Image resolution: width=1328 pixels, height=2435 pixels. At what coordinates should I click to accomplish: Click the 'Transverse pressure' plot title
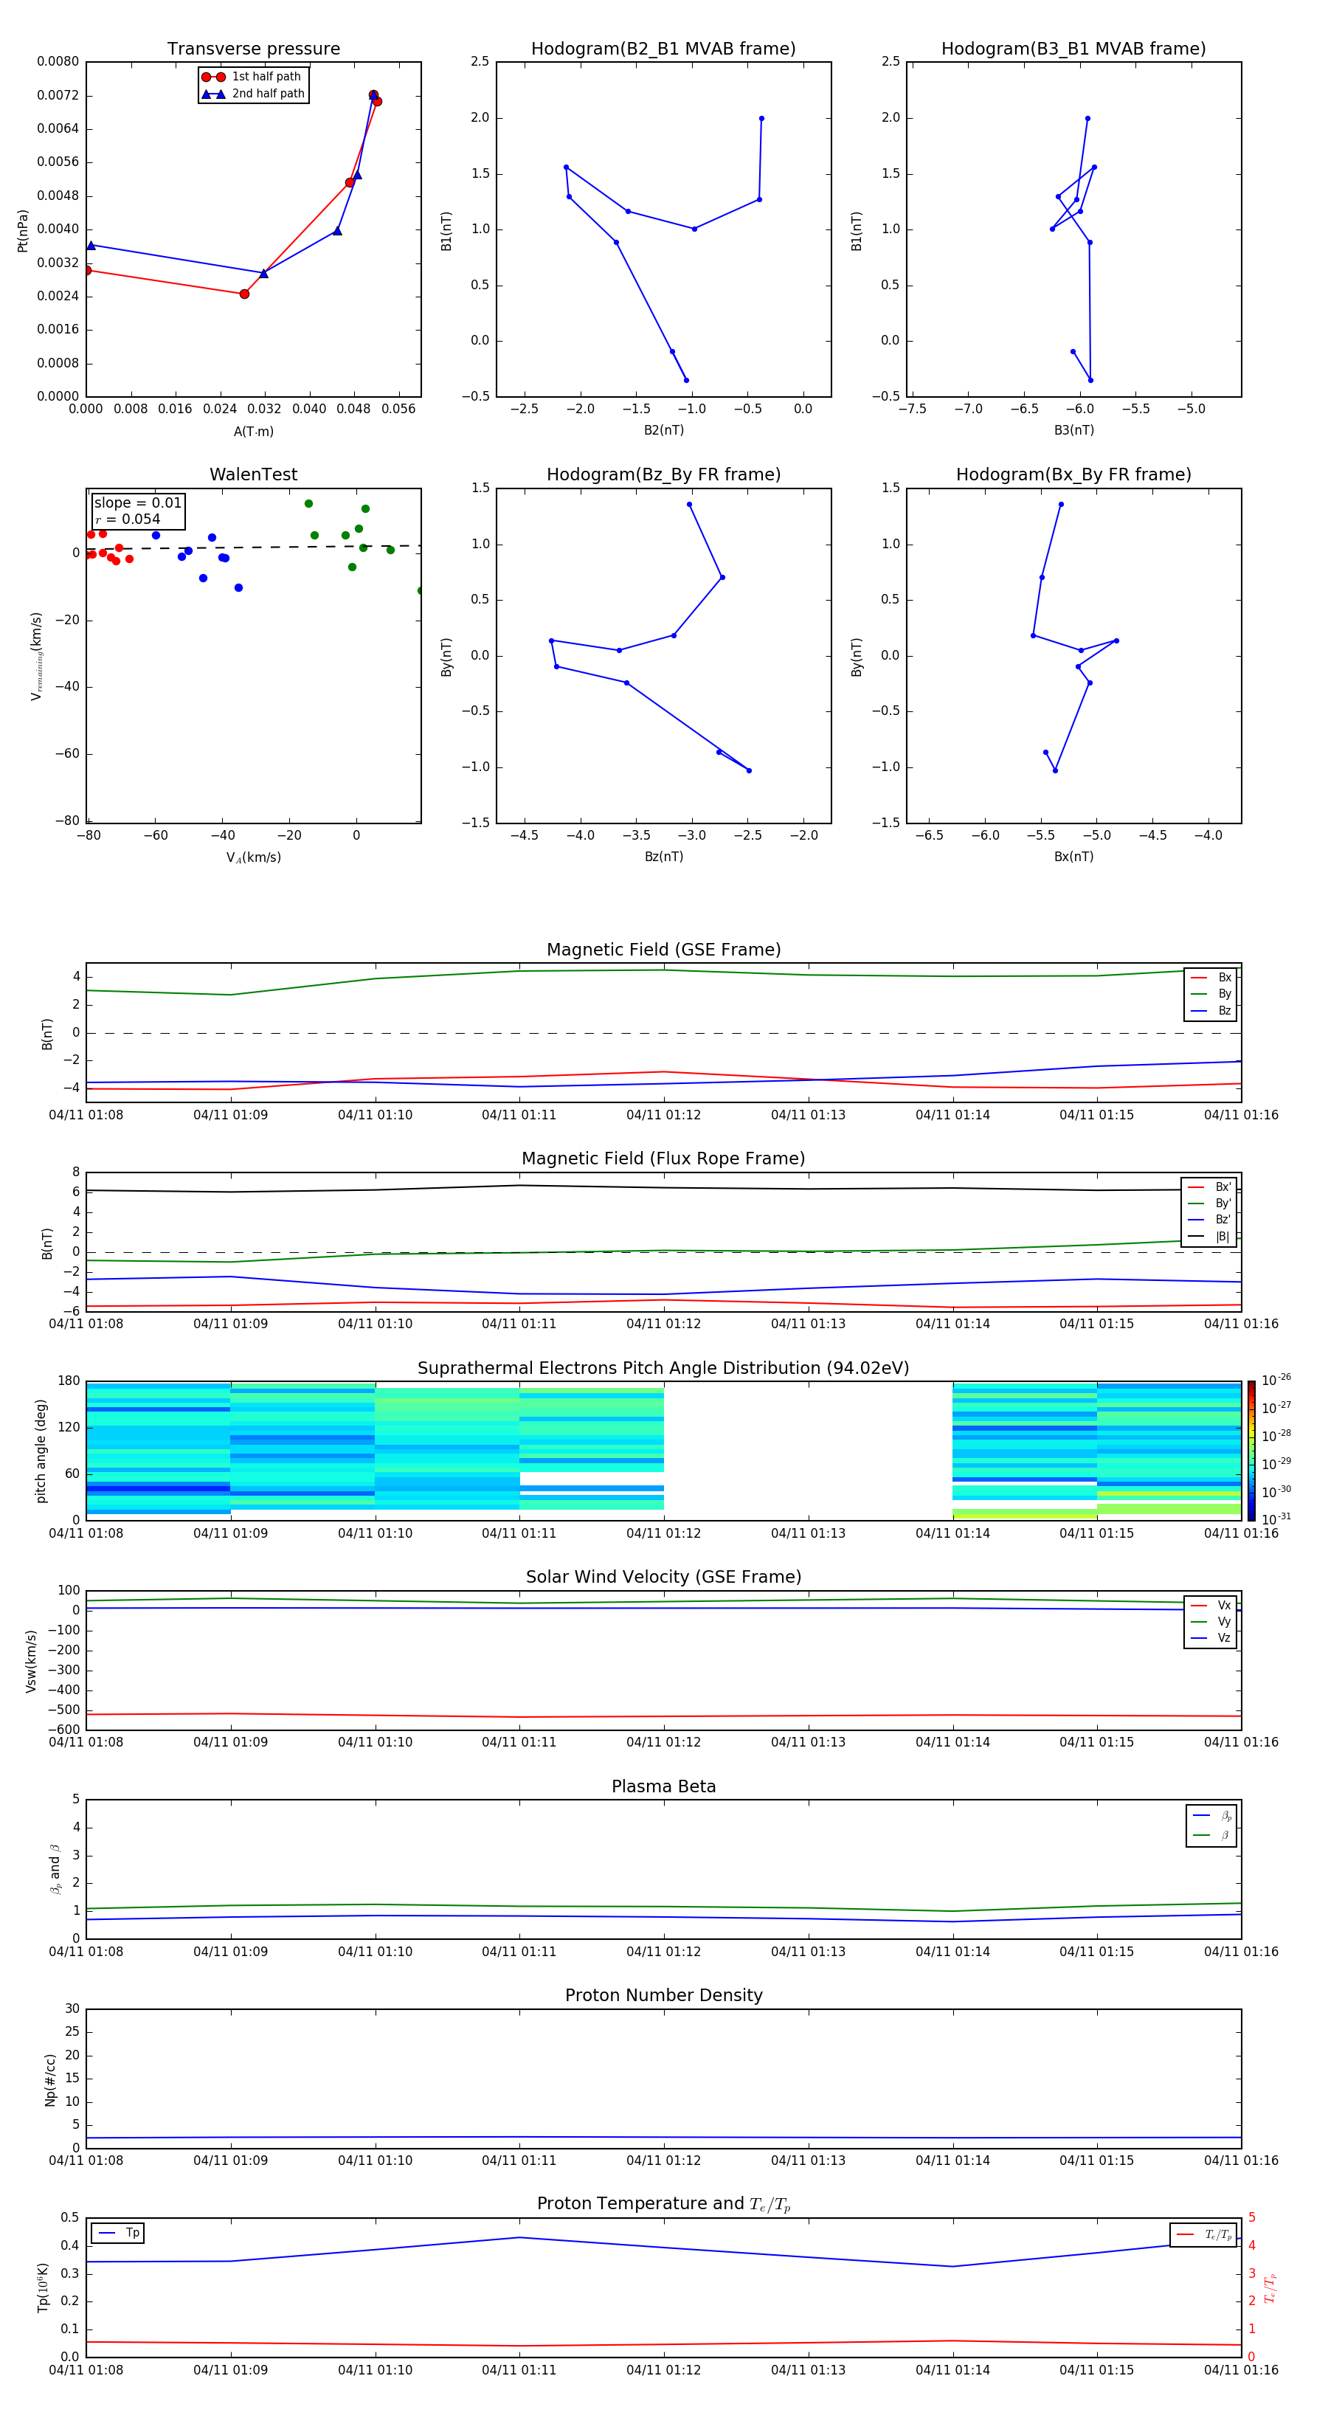coord(253,49)
